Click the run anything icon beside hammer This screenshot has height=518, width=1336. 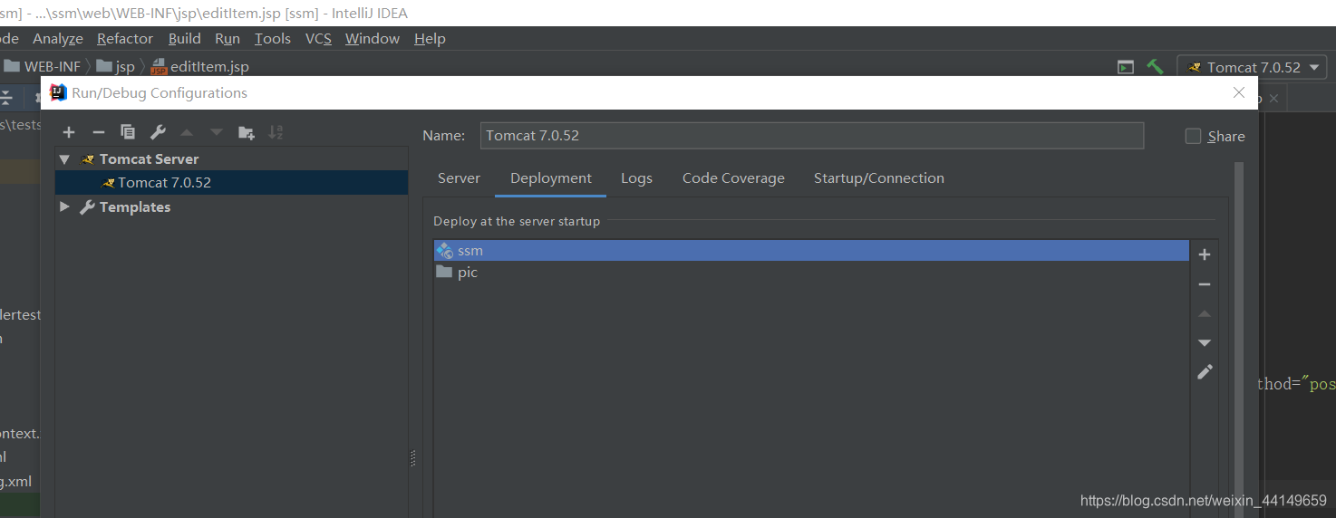[1126, 67]
